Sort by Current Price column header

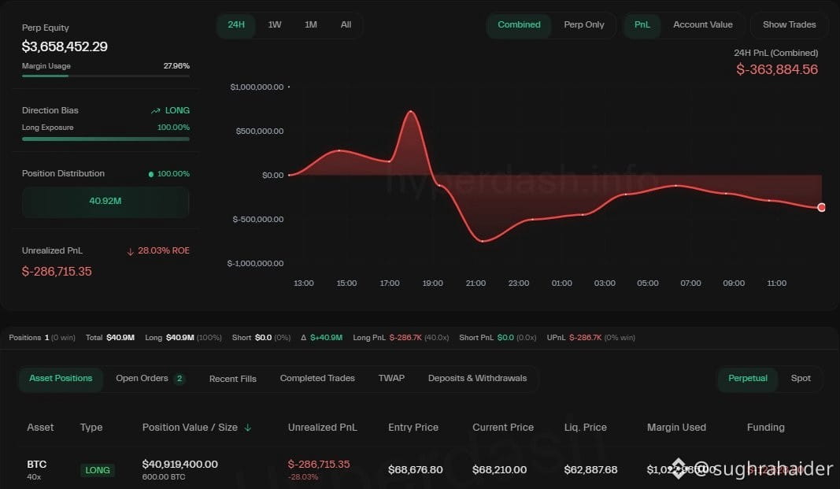[x=502, y=428]
